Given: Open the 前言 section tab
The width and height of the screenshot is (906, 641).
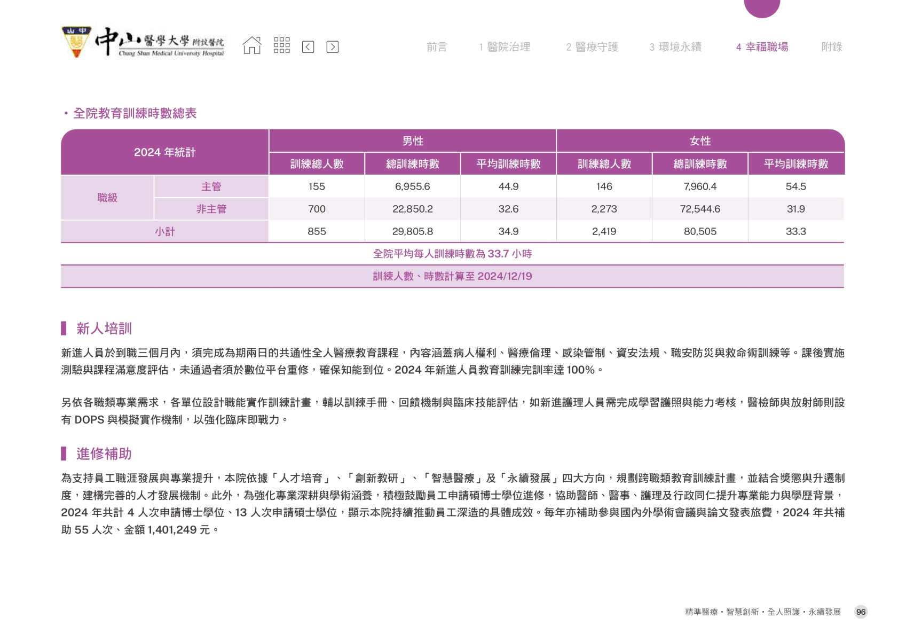Looking at the screenshot, I should (436, 47).
